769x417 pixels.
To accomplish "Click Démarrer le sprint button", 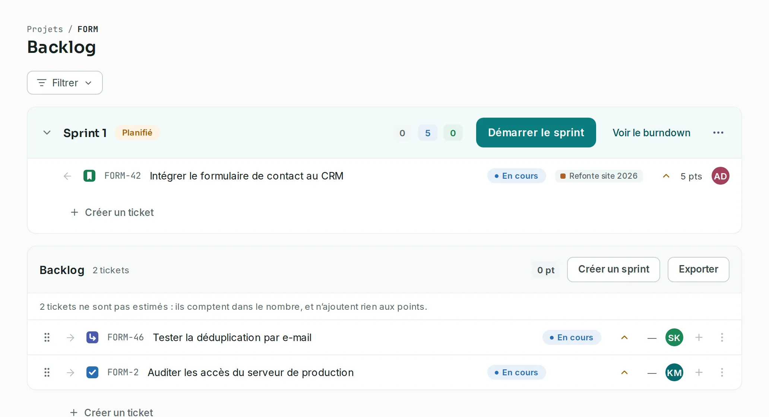I will click(x=536, y=133).
